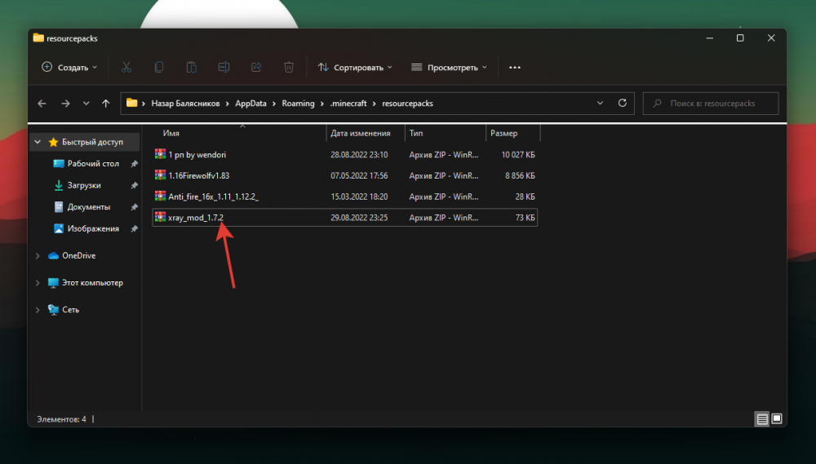Expand the Этот компьютер tree node
This screenshot has width=816, height=464.
[x=38, y=283]
